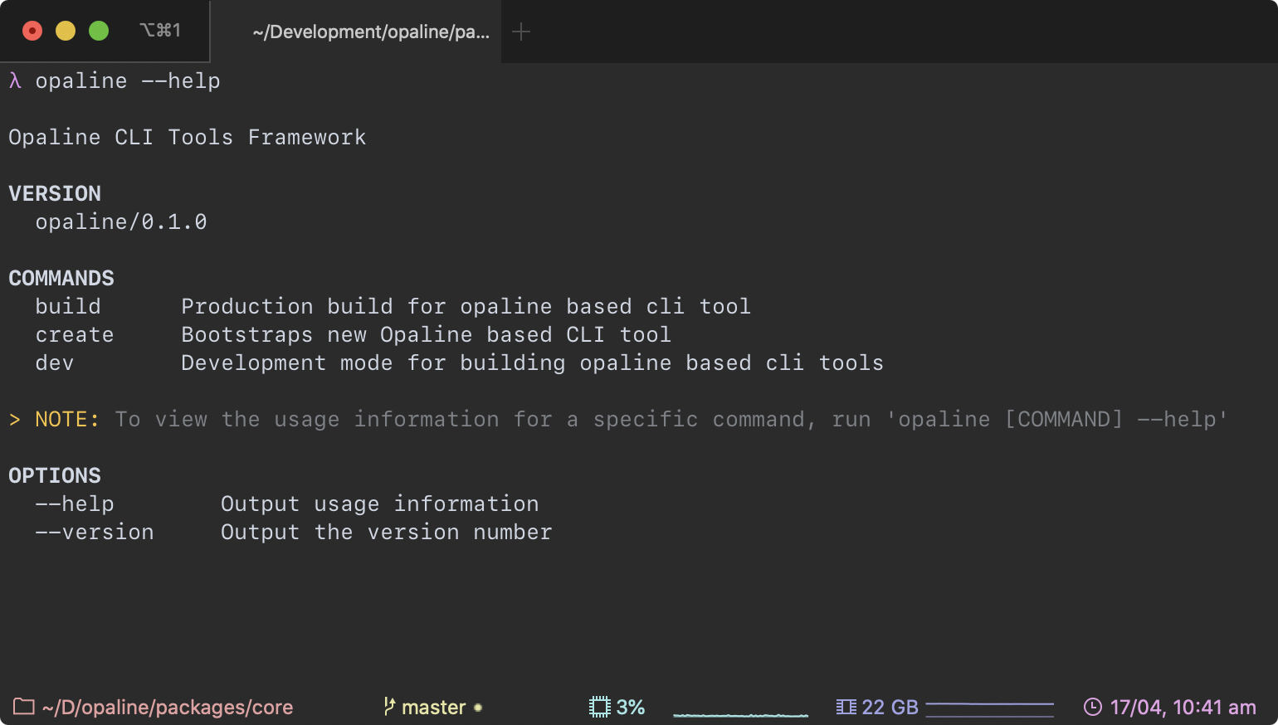The image size is (1278, 725).
Task: Click 'Bootstraps new Opaline based CLI tool'
Action: pos(427,334)
